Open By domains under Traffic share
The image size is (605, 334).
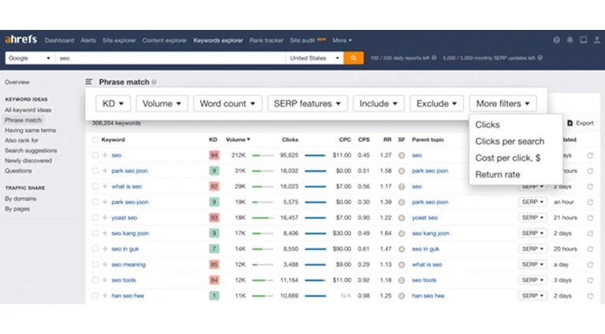pyautogui.click(x=20, y=199)
